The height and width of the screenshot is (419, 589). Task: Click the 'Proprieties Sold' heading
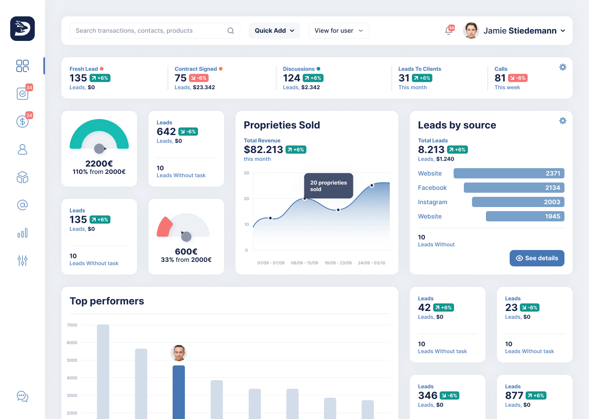pos(282,125)
